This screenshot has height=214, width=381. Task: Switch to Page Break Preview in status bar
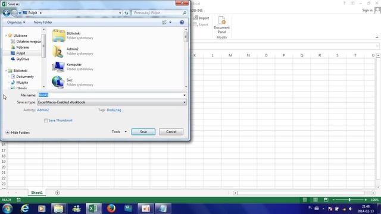(326, 200)
